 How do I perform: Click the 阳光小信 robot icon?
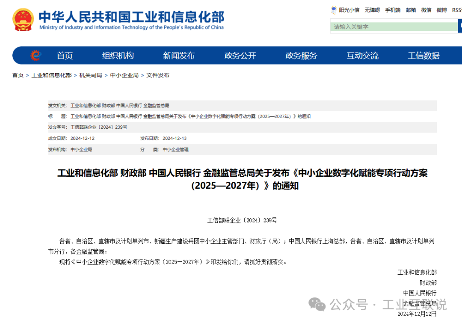tap(333, 10)
